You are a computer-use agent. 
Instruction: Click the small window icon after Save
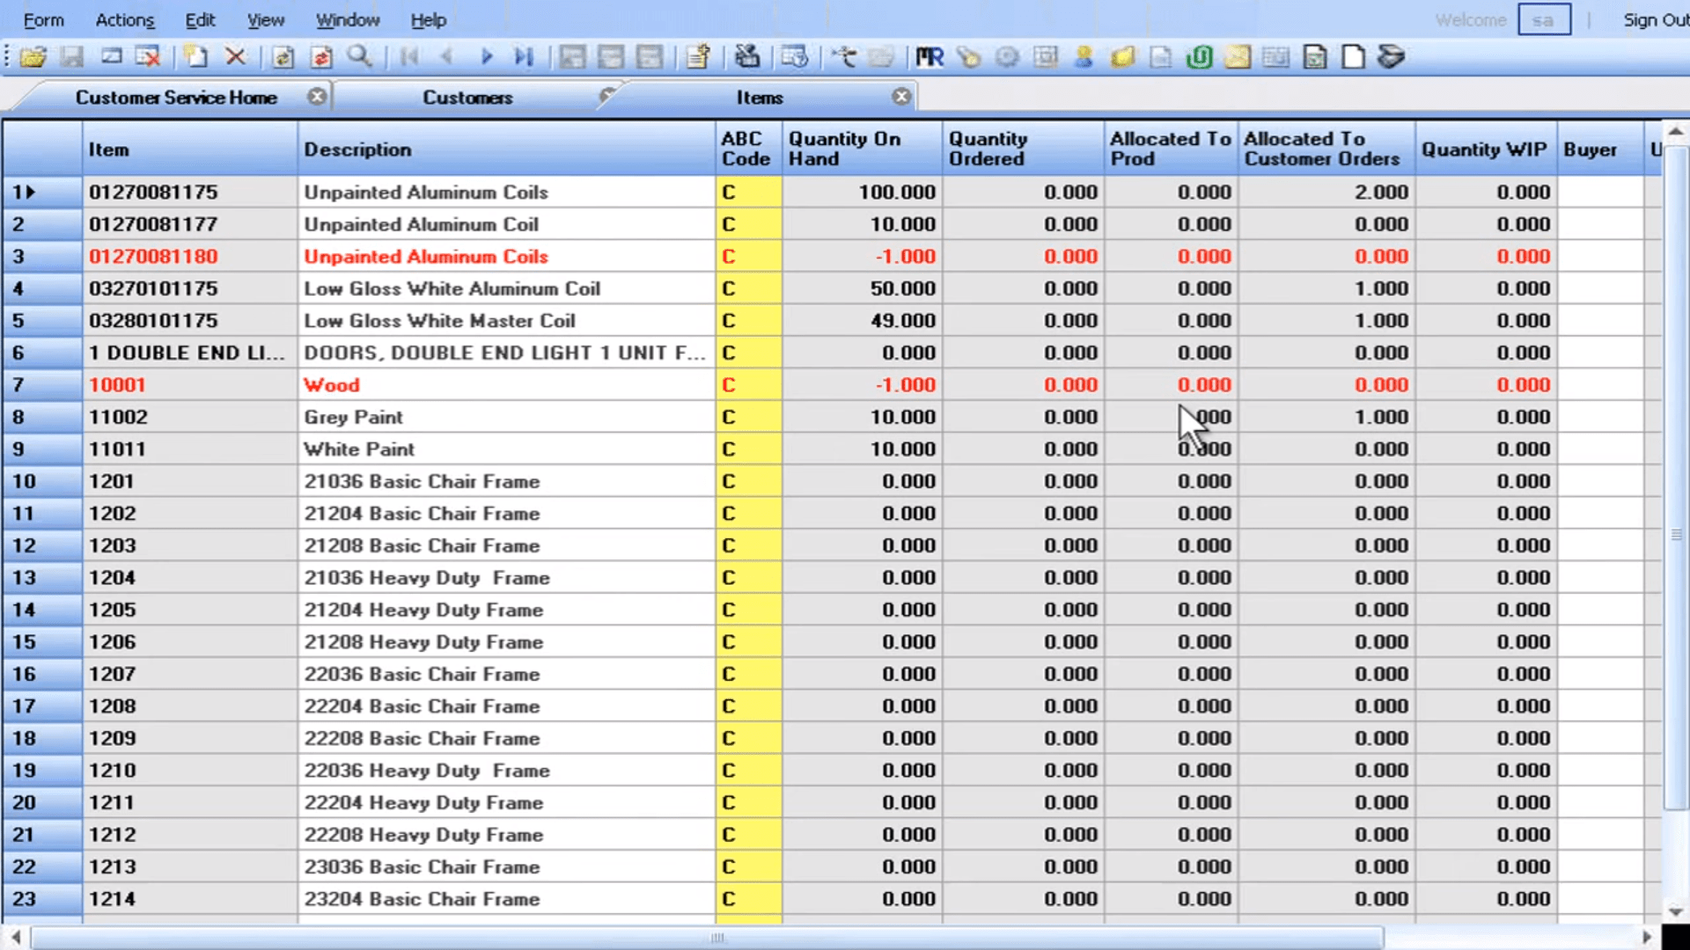(111, 58)
